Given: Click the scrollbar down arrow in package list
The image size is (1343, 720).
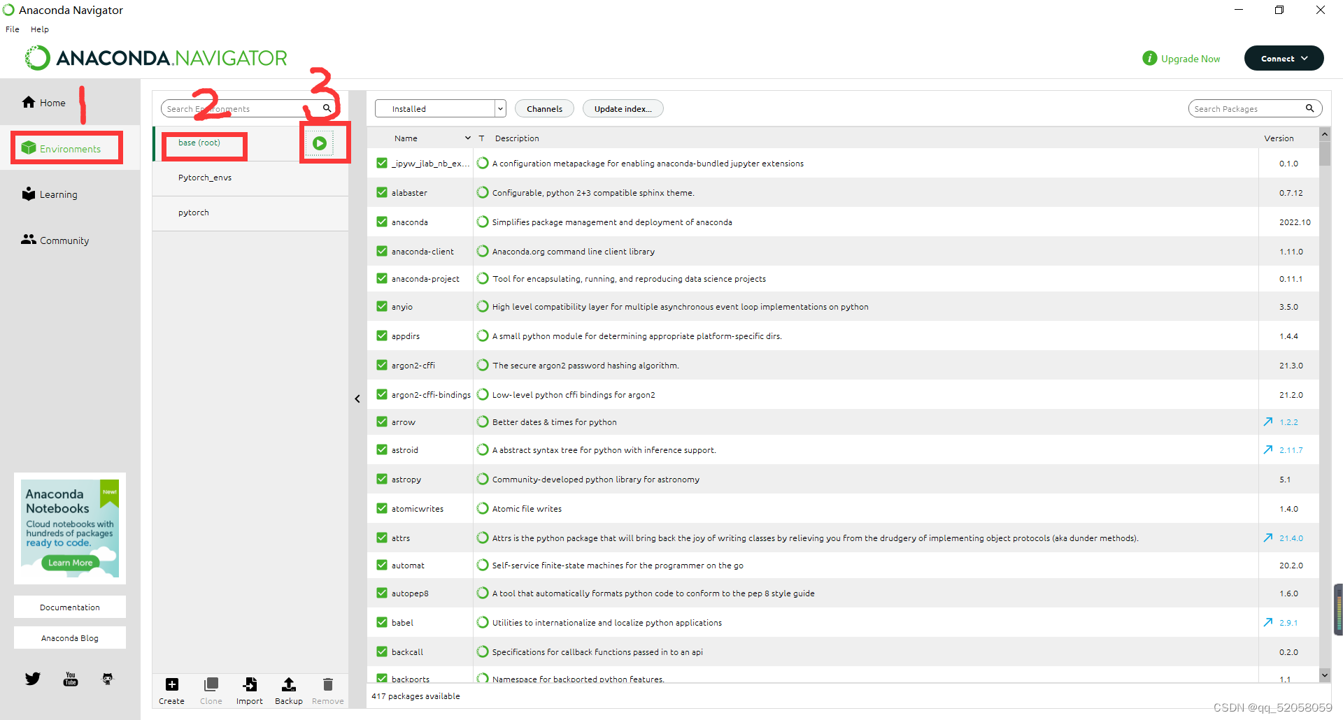Looking at the screenshot, I should [x=1325, y=675].
